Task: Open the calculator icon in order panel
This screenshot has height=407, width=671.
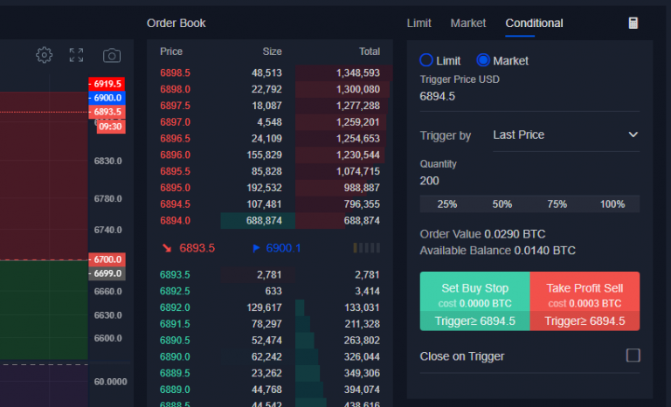Action: coord(633,24)
